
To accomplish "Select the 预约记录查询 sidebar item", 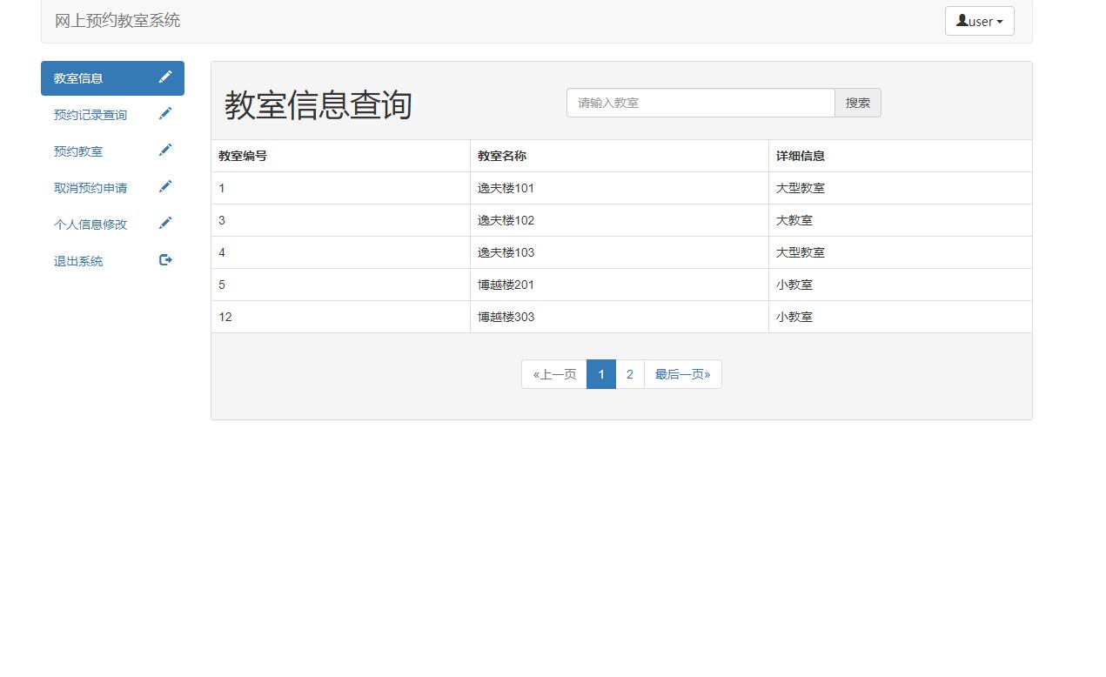I will click(90, 114).
